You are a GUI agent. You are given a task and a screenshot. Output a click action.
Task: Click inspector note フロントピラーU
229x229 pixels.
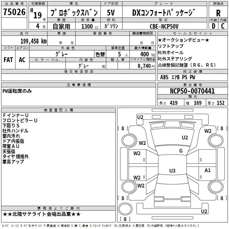point(20,121)
